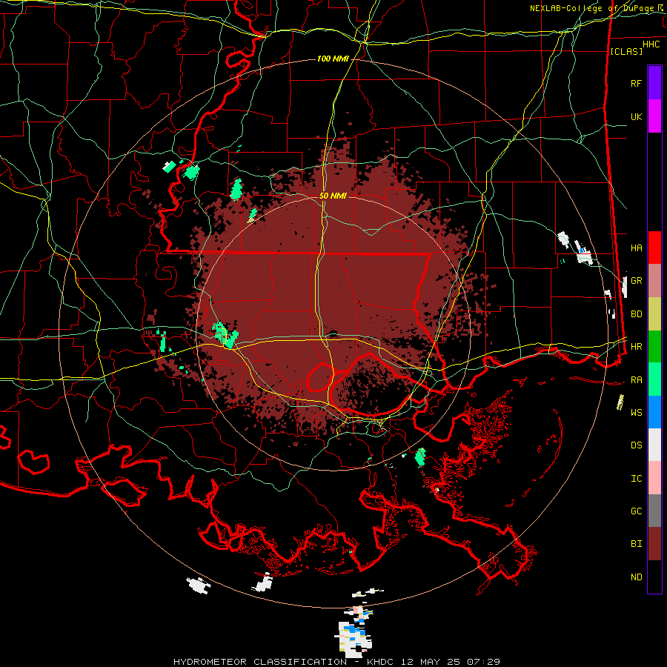The width and height of the screenshot is (667, 667).
Task: Click the DS white legend color swatch
Action: (654, 445)
